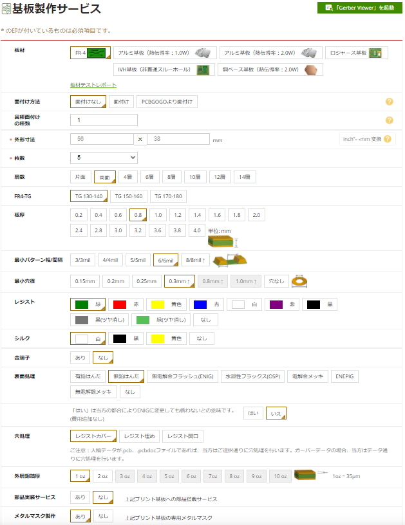The image size is (405, 525).
Task: Select 4層 layer count option
Action: 127,177
